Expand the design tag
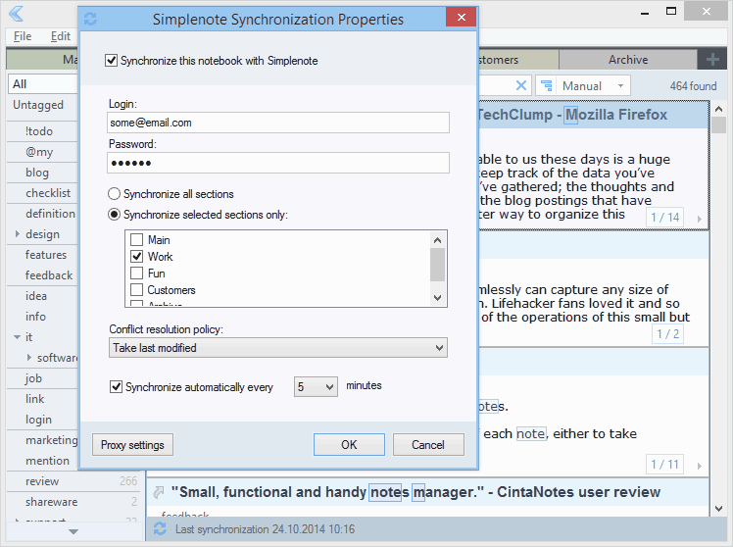Image resolution: width=733 pixels, height=547 pixels. (18, 233)
